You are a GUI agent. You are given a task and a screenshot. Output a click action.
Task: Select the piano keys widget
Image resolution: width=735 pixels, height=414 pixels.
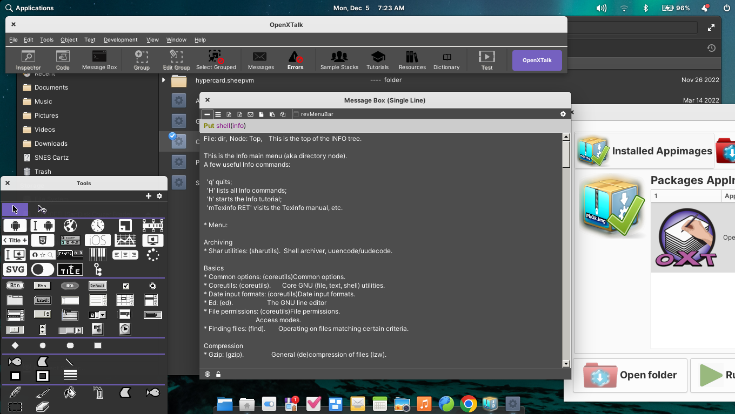[98, 255]
